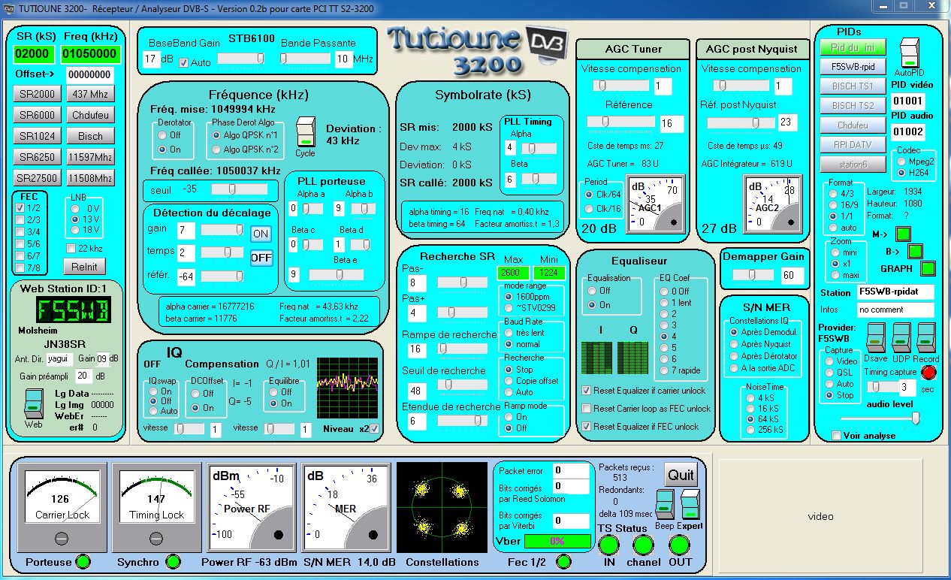Click the Infos comment field

tap(896, 310)
